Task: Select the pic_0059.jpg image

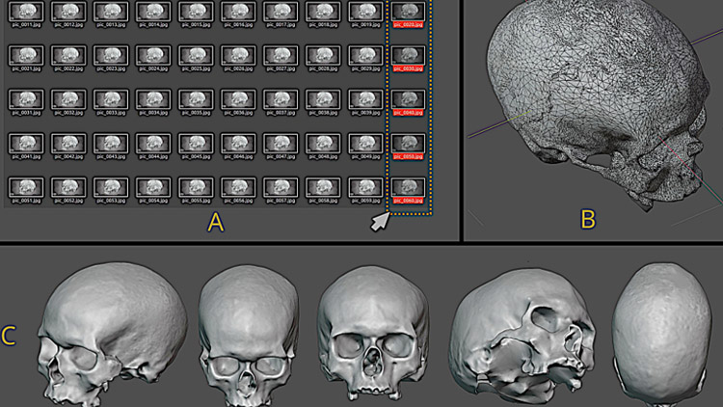Action: click(x=362, y=186)
